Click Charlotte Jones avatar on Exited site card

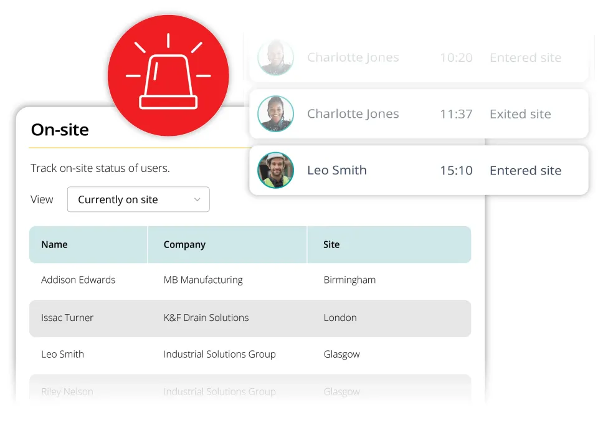coord(276,113)
